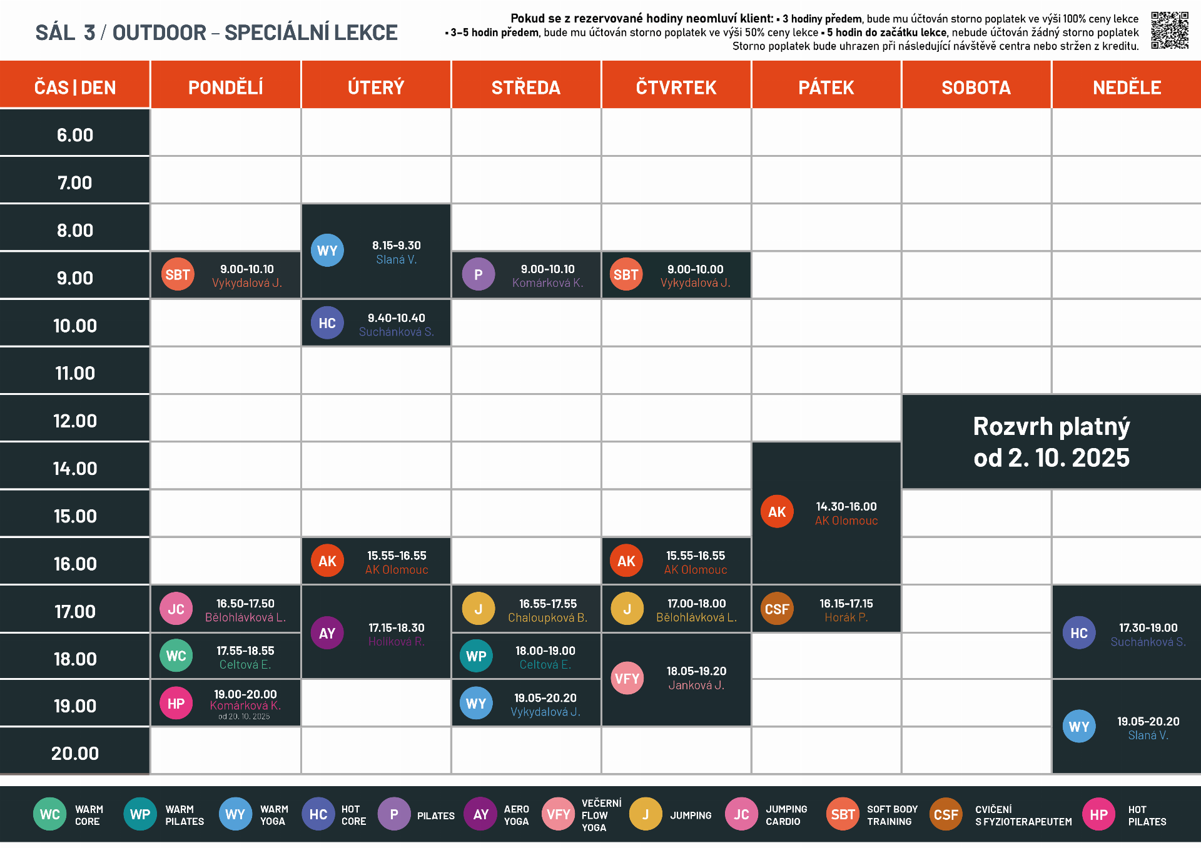The width and height of the screenshot is (1201, 848).
Task: Click the AK icon in Friday 14.30-16.00 slot
Action: click(x=777, y=512)
